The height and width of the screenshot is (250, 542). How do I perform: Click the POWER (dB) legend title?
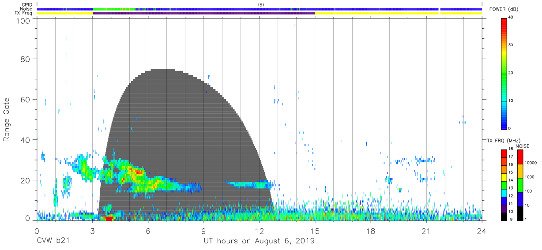click(x=504, y=9)
